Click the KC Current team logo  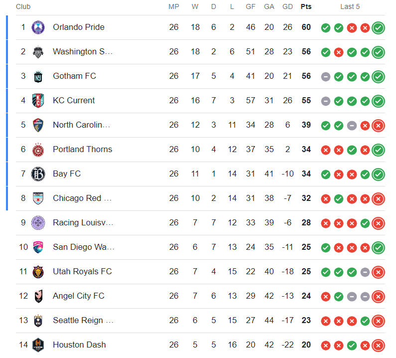(x=38, y=101)
